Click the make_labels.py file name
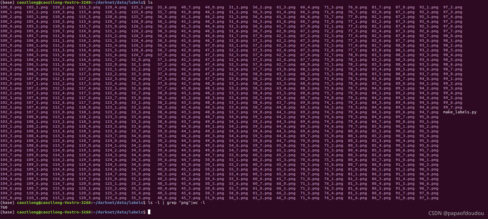This screenshot has width=488, height=219. coord(460,112)
